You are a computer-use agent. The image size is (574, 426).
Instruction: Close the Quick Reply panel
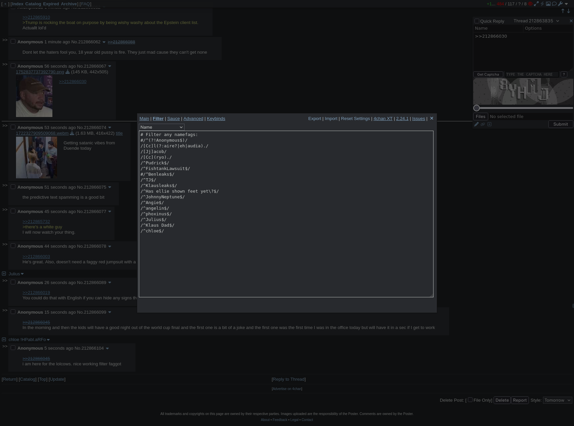(571, 21)
